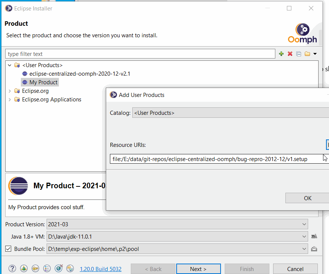
Task: Select the My Product tree item
Action: 44,82
